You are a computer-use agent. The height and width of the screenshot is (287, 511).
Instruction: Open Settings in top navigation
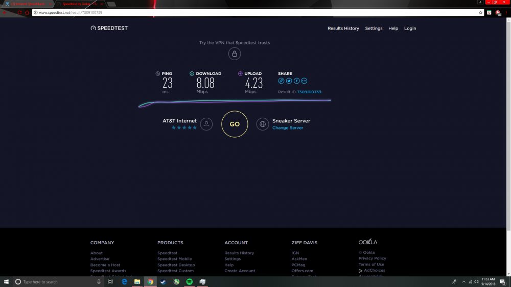[374, 28]
